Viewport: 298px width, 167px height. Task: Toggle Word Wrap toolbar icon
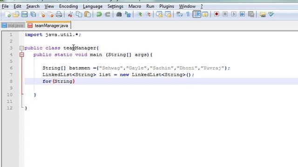[x=179, y=14]
